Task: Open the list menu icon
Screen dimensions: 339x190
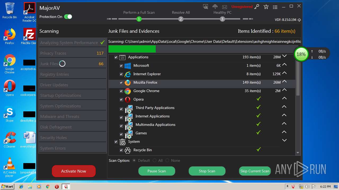Action: point(275,7)
